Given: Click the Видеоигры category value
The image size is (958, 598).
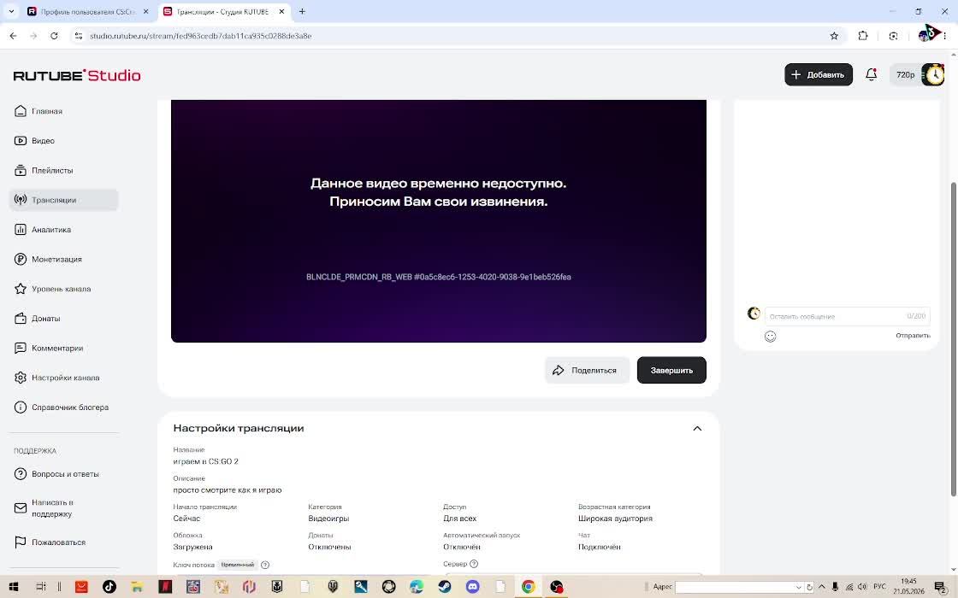Looking at the screenshot, I should click(328, 519).
